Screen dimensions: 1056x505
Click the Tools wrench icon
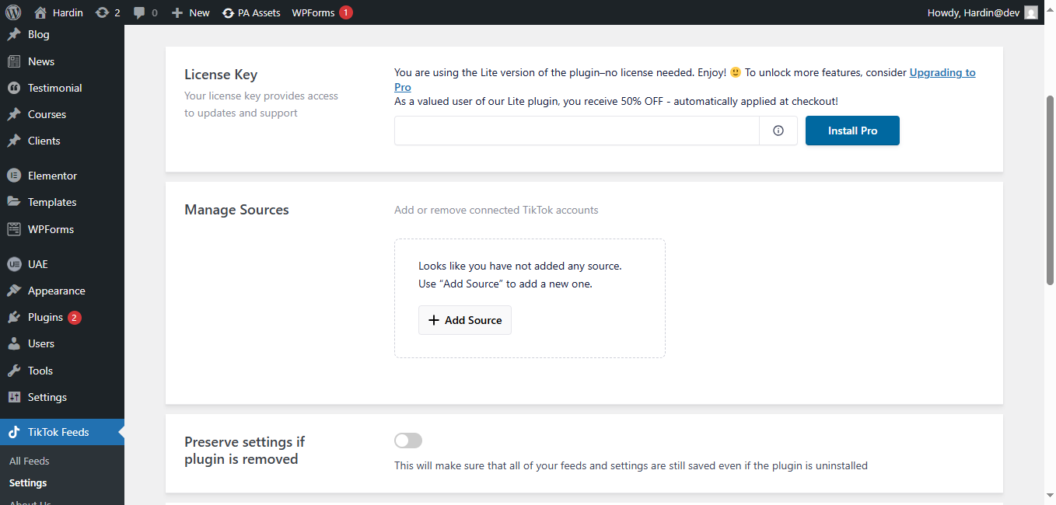(14, 371)
